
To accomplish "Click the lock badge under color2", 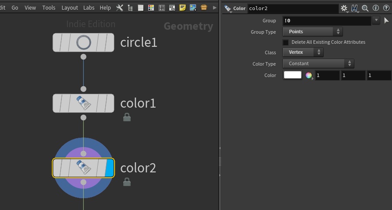I will coord(127,182).
